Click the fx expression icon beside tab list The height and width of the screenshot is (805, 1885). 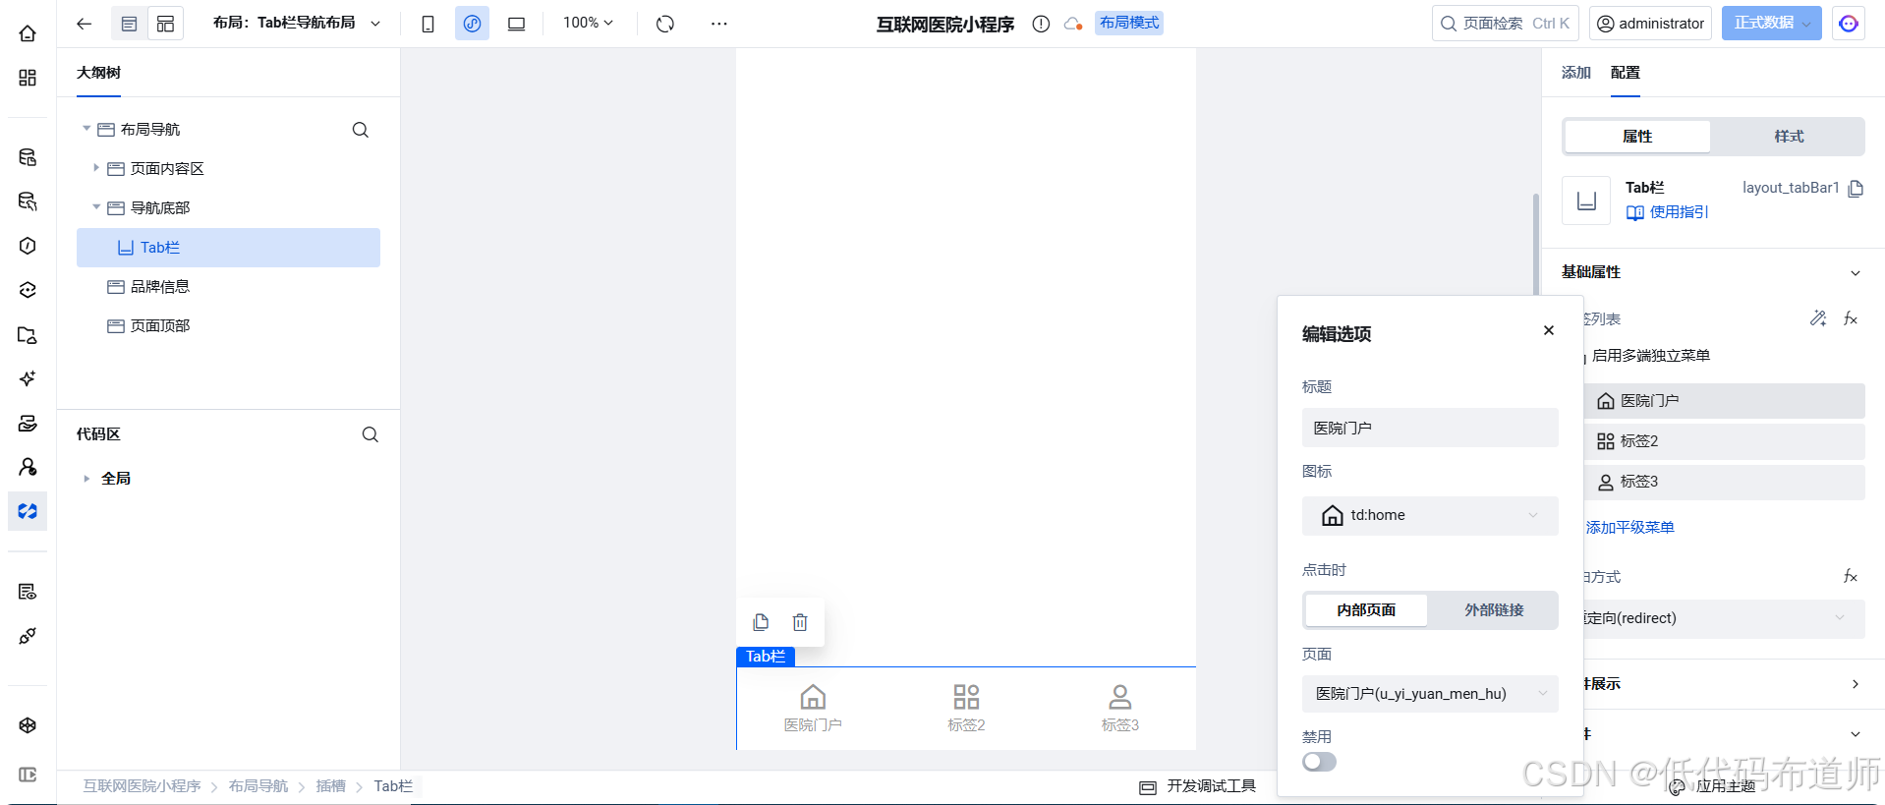click(x=1851, y=318)
